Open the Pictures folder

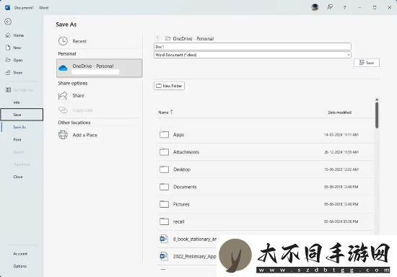[266, 204]
